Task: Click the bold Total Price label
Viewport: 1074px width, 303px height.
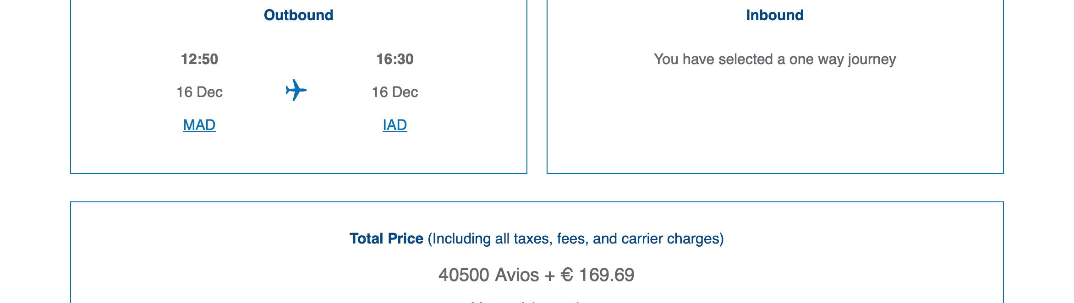Action: coord(386,238)
